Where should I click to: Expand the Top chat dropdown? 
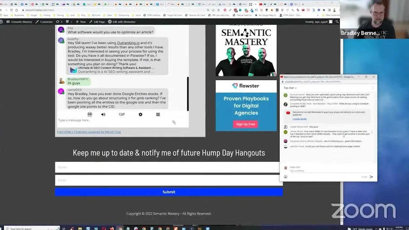pos(290,88)
